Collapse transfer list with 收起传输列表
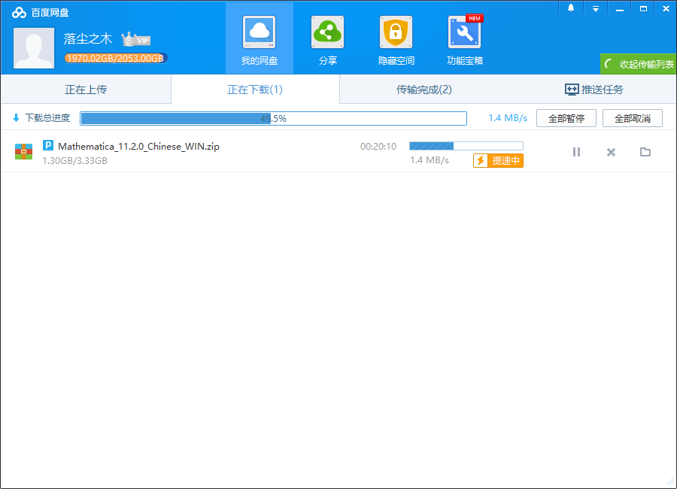The height and width of the screenshot is (489, 677). point(638,64)
